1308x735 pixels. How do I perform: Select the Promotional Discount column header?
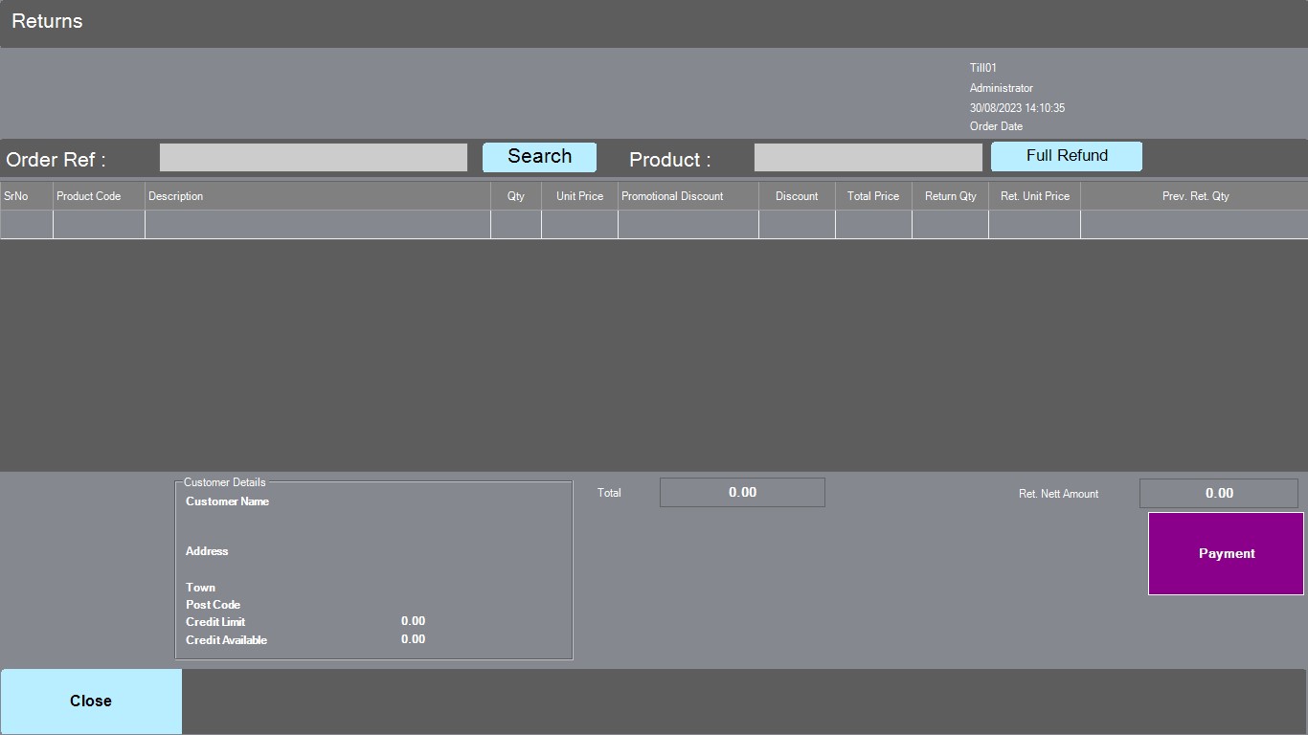[688, 196]
